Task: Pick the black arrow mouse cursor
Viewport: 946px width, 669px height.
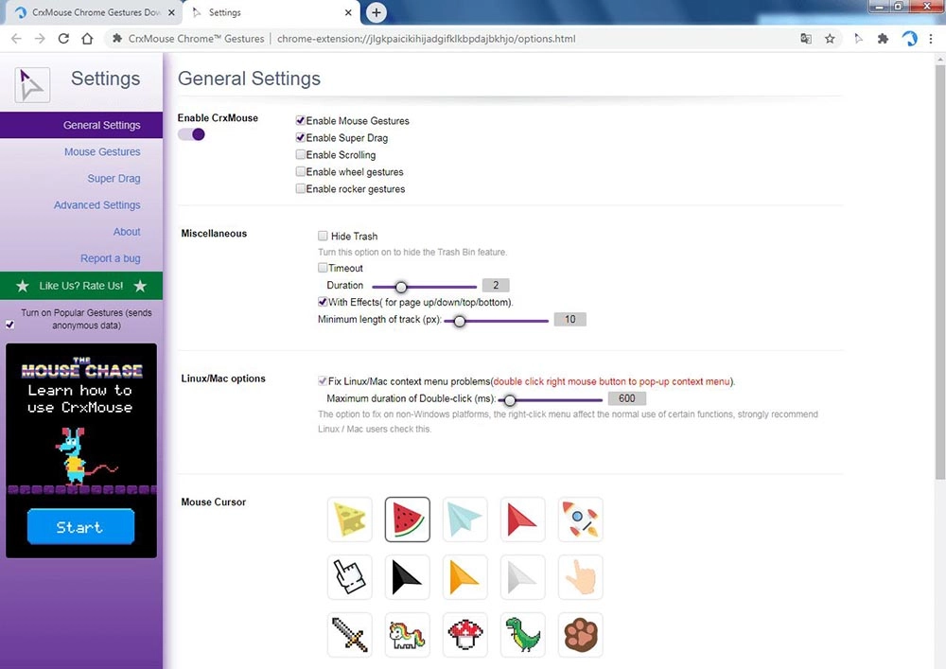Action: 407,577
